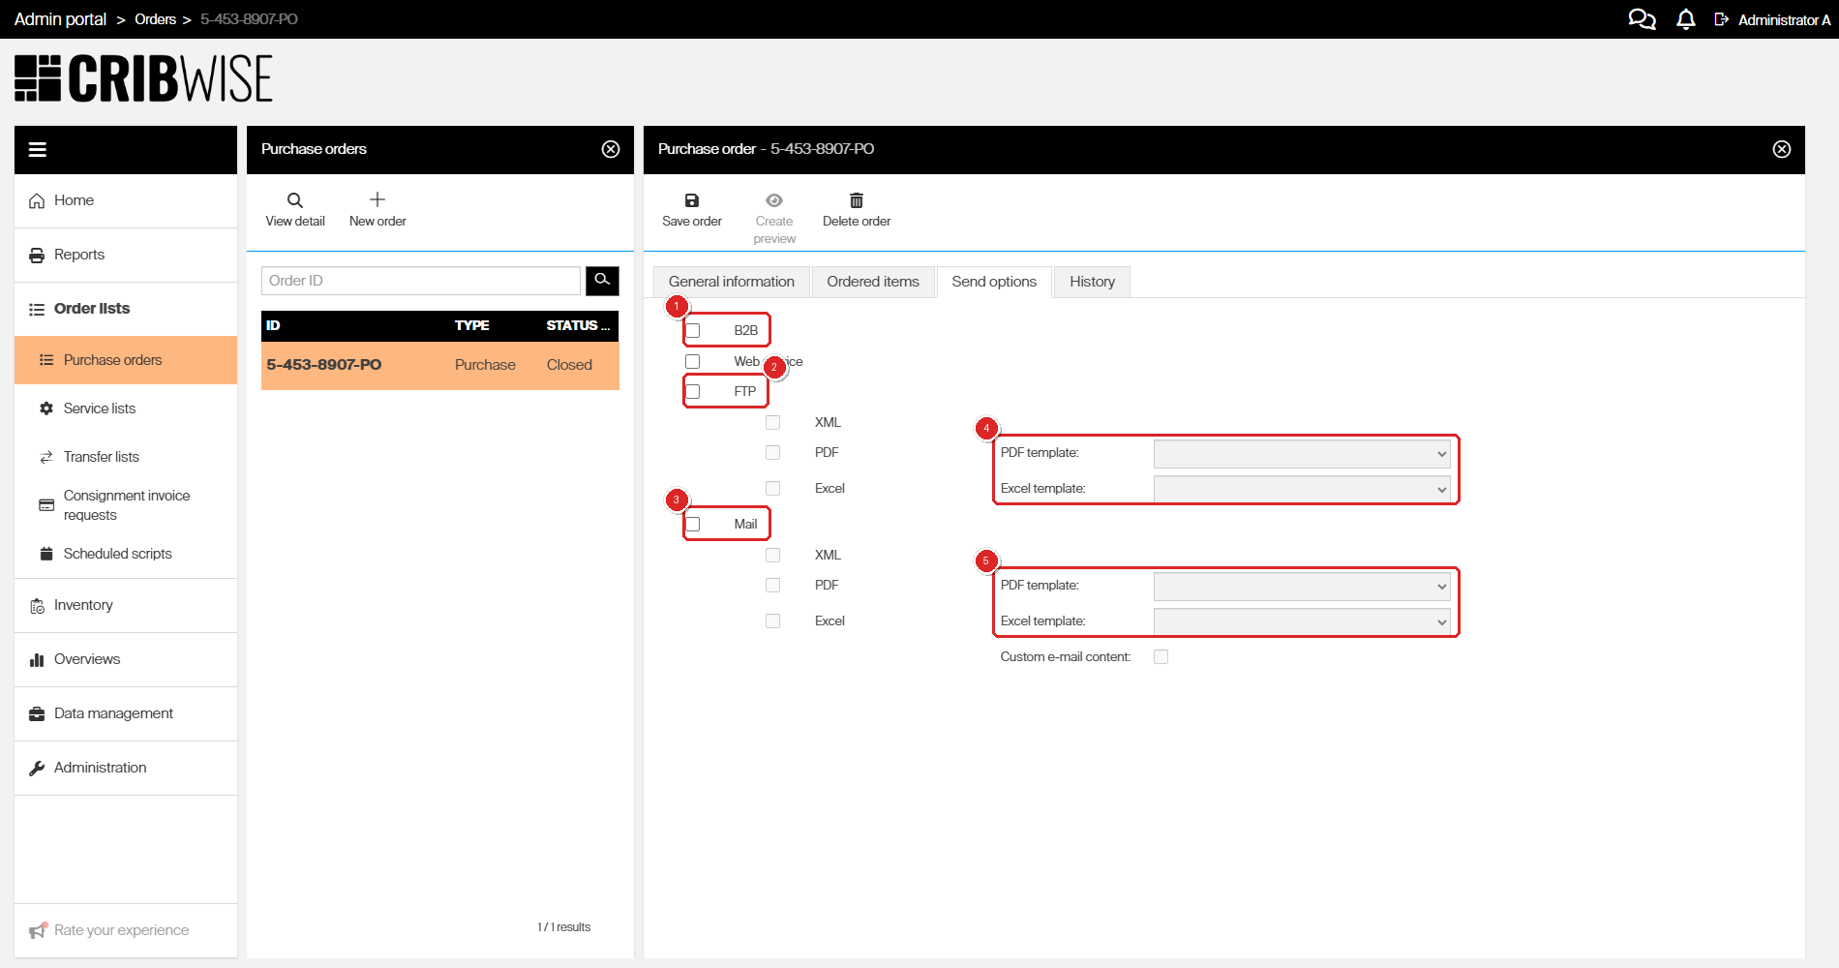
Task: Open the PDF template dropdown under FTP
Action: point(1302,453)
